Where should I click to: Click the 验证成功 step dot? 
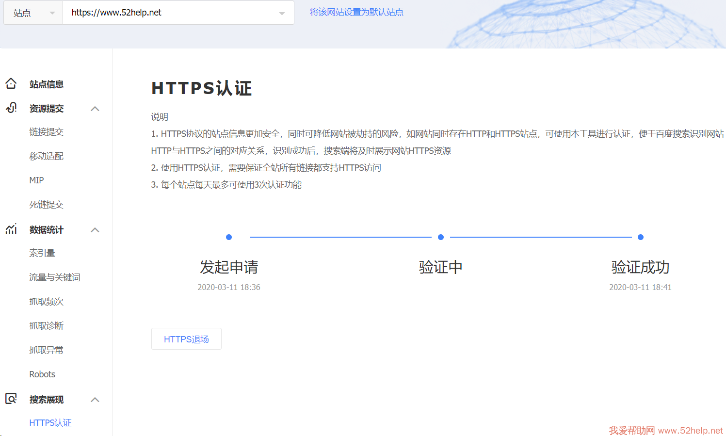(x=641, y=237)
